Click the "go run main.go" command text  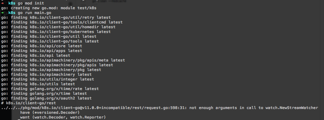pos(34,13)
